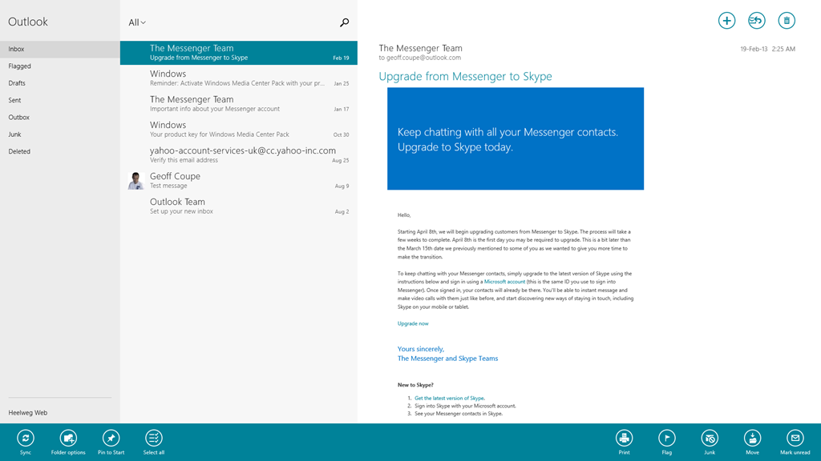Open the reply options icon
Screen dimensions: 821x461
point(756,21)
